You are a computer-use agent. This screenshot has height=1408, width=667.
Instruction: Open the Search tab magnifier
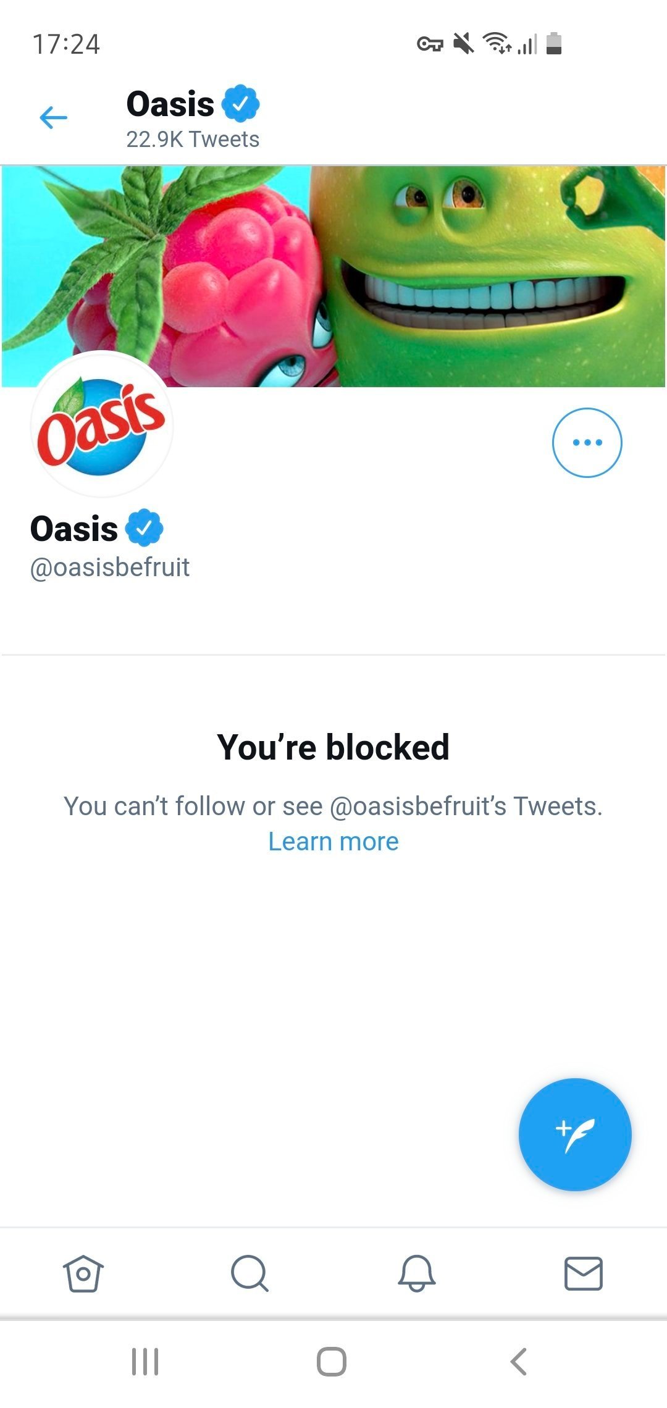click(x=250, y=1273)
